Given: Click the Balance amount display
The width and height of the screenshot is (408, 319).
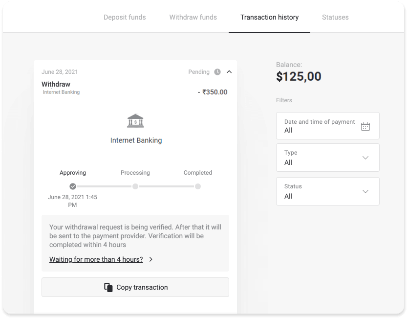Looking at the screenshot, I should point(298,76).
